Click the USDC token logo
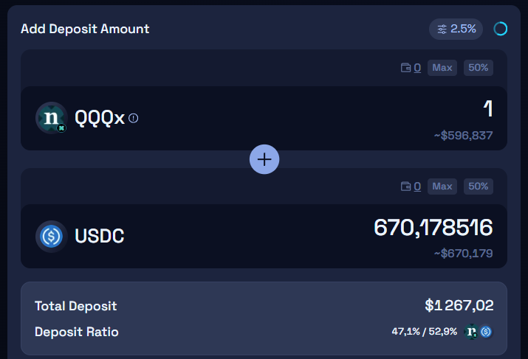This screenshot has height=359, width=528. coord(52,237)
